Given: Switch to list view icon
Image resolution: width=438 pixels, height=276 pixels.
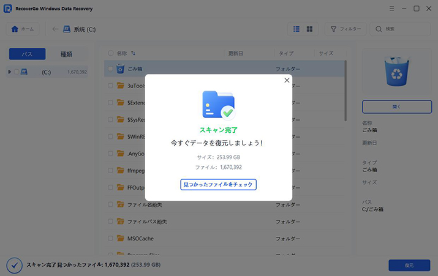Looking at the screenshot, I should point(296,29).
